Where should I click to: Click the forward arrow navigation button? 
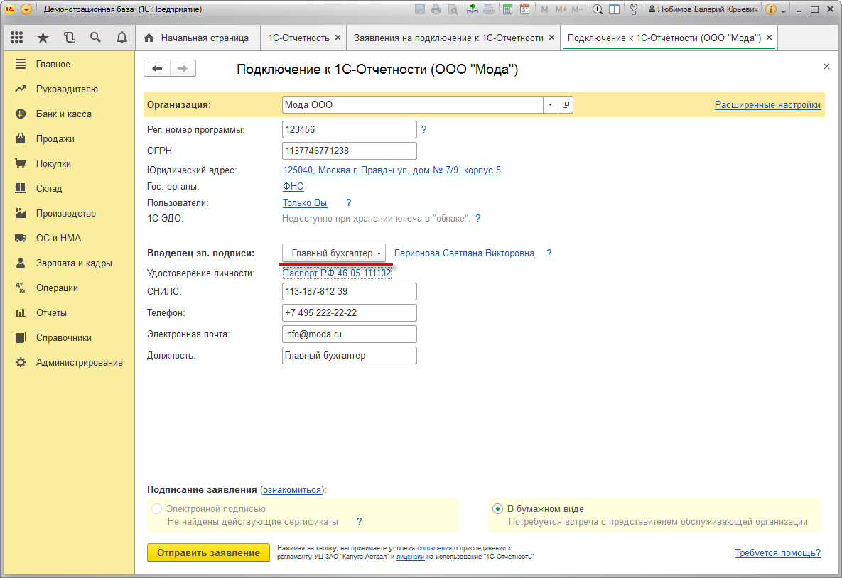[x=183, y=68]
